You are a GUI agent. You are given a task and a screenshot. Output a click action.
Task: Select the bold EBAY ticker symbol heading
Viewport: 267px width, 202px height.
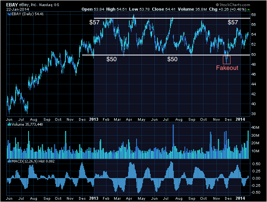coord(12,5)
